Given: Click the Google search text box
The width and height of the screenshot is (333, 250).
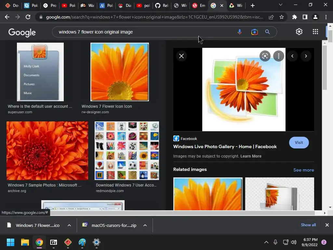Looking at the screenshot, I should [144, 32].
